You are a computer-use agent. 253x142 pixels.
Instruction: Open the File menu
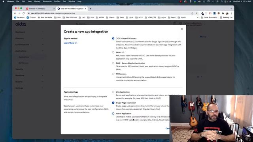pyautogui.click(x=18, y=2)
